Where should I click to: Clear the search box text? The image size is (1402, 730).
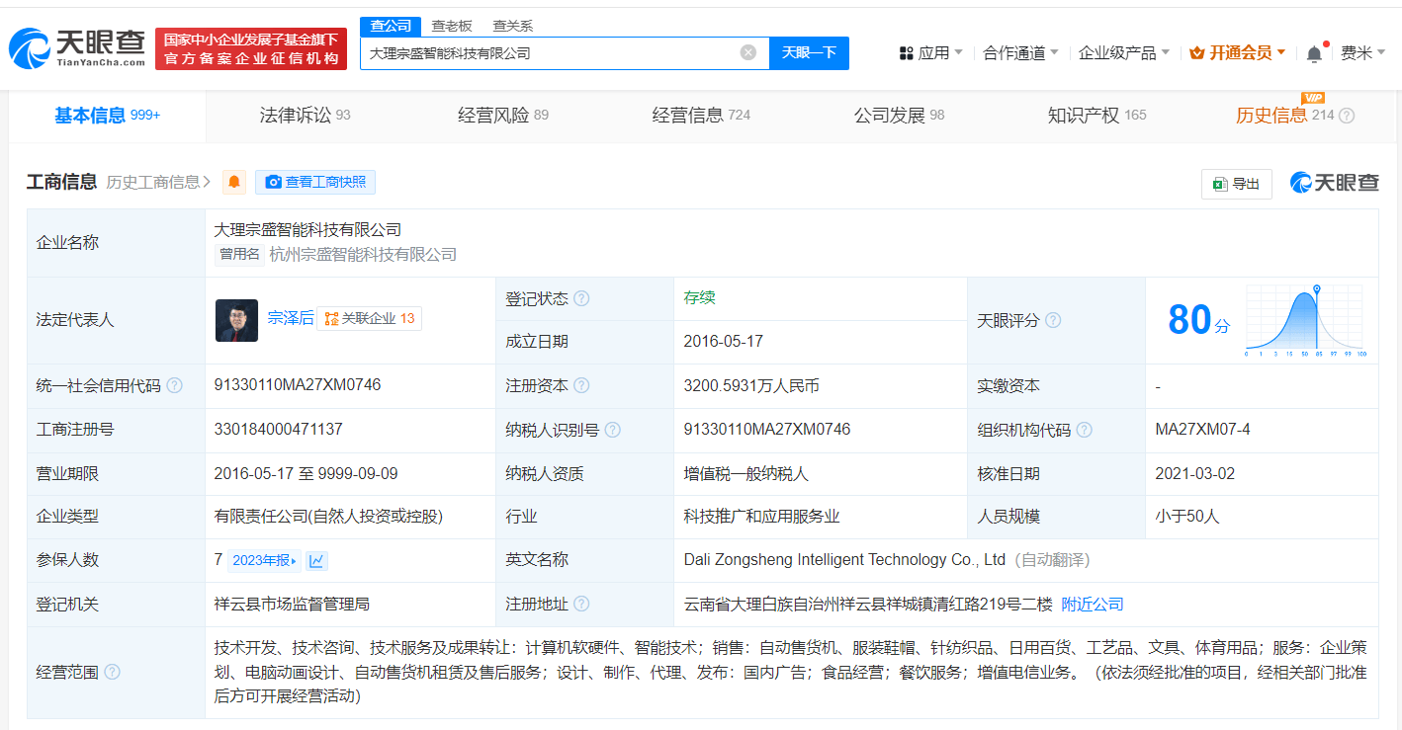748,52
